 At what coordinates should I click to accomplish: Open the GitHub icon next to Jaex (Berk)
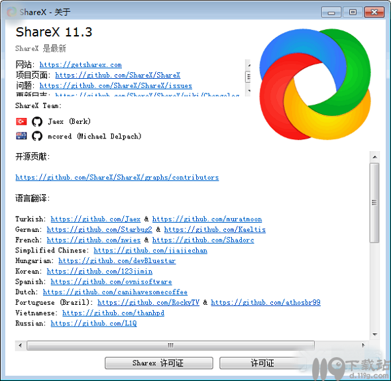click(x=37, y=122)
